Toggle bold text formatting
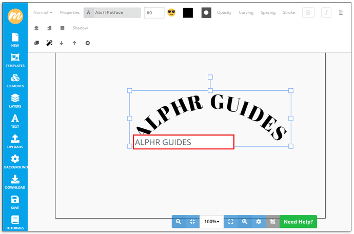 click(308, 13)
